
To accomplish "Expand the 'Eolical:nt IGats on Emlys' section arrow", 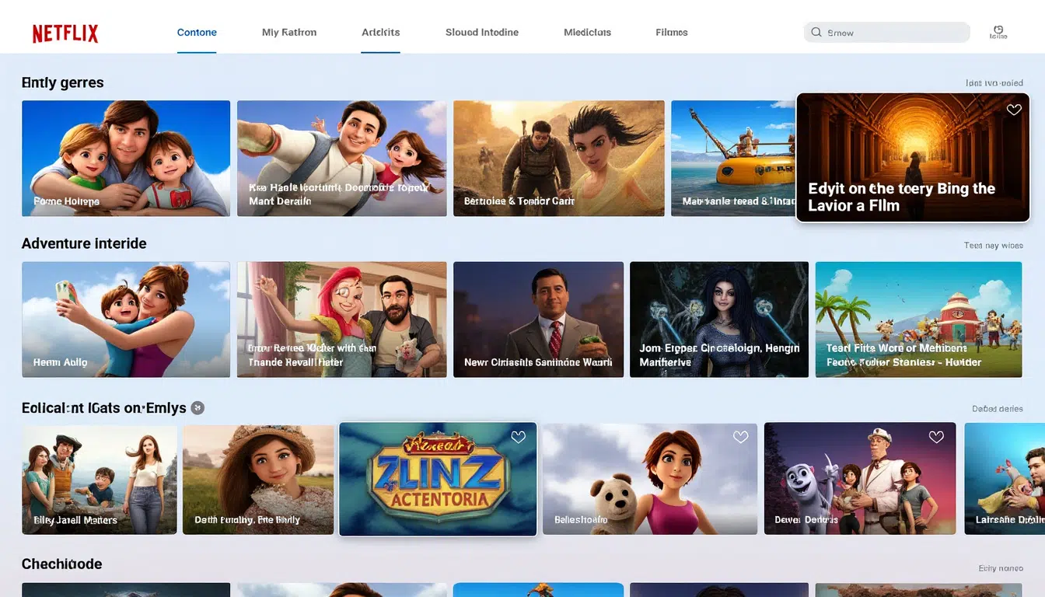I will point(197,407).
